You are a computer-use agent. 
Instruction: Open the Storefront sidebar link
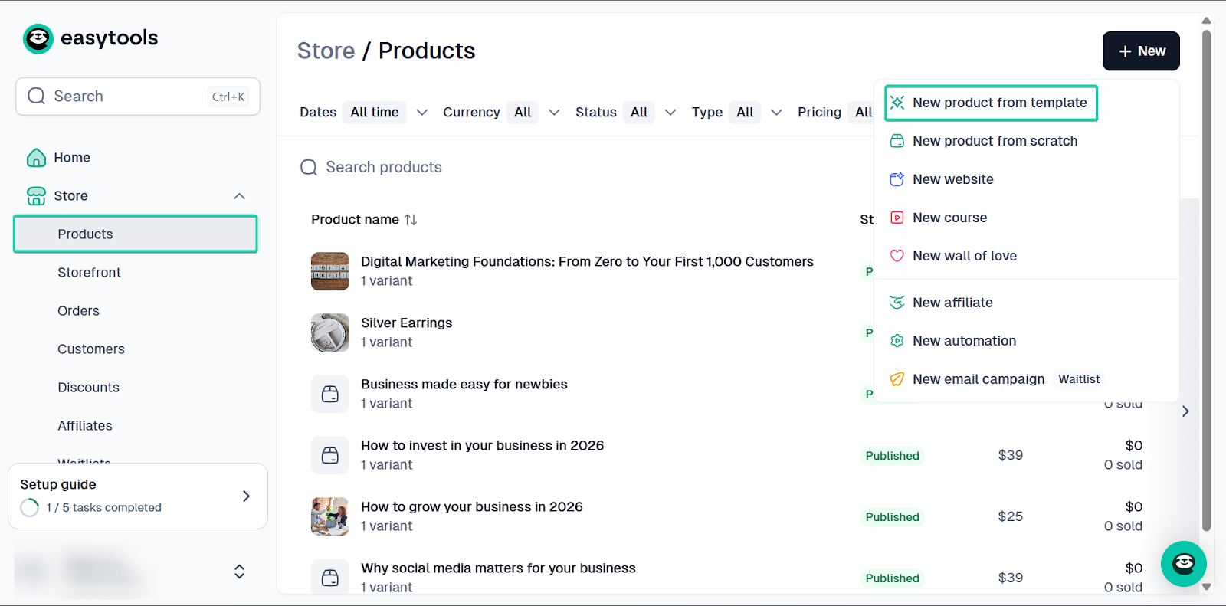tap(89, 273)
